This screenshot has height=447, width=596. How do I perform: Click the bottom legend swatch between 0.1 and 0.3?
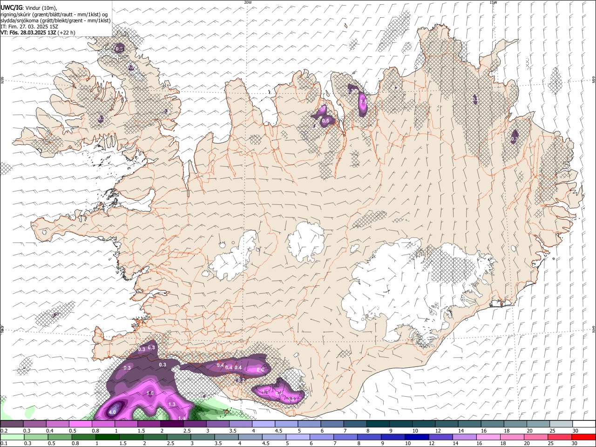[x=12, y=437]
